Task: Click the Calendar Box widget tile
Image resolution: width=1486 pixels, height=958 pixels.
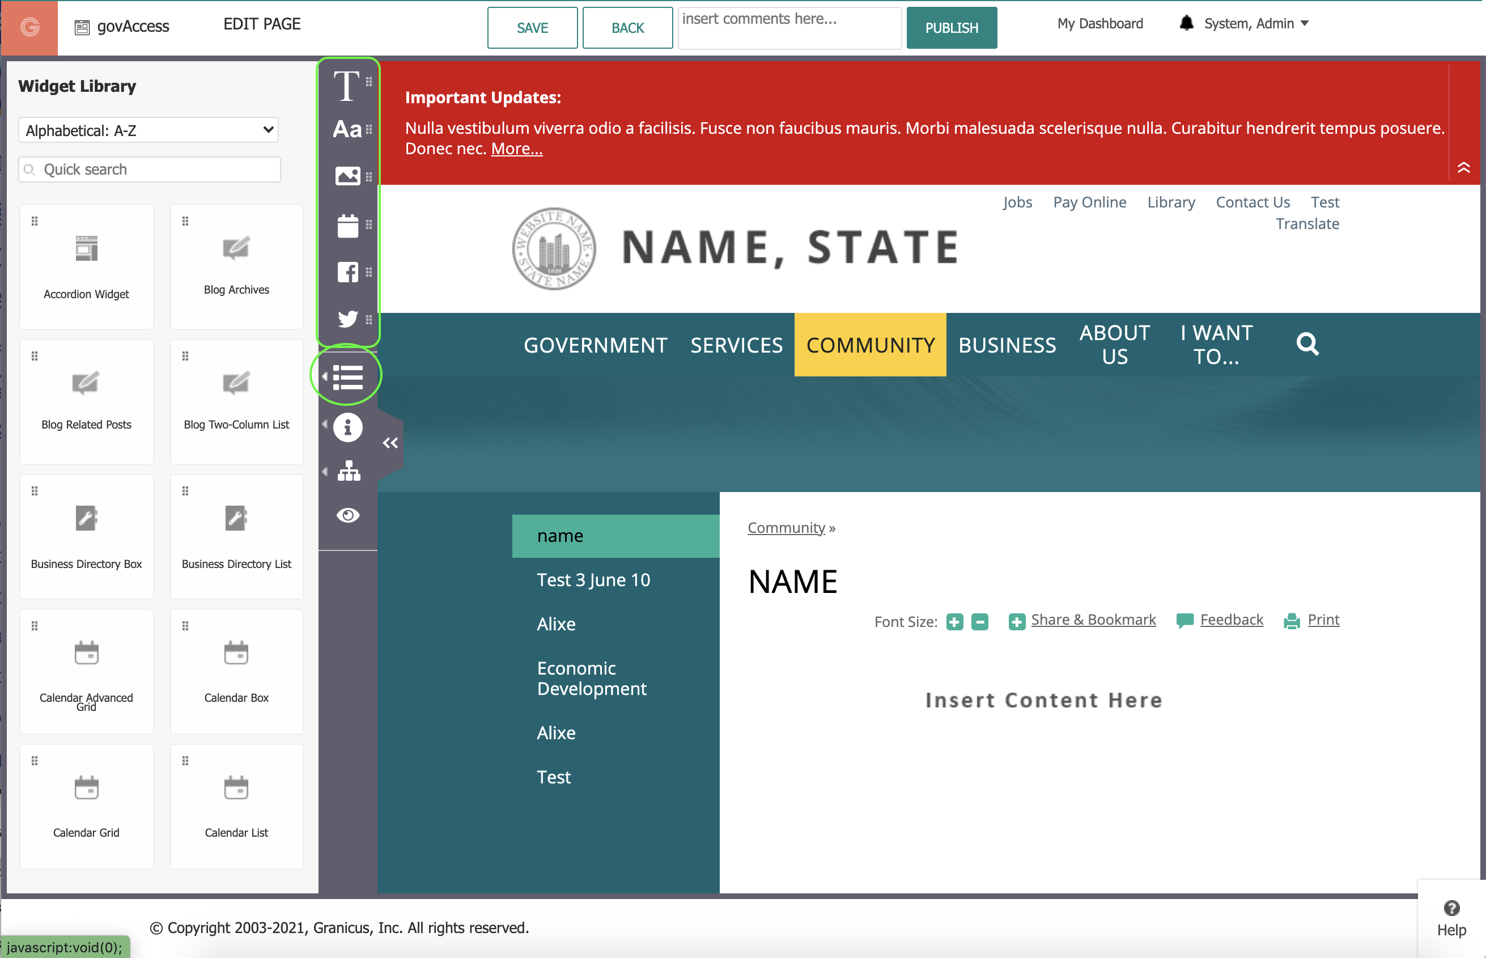Action: pyautogui.click(x=237, y=672)
